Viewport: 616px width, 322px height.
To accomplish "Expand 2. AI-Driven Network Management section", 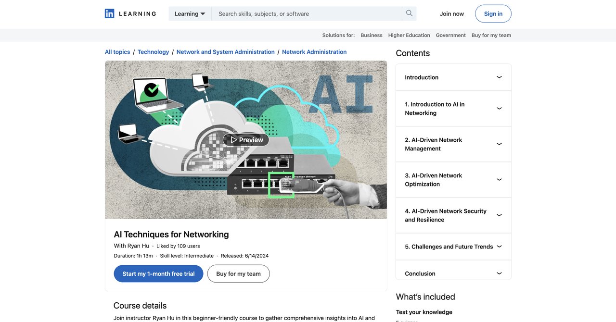I will click(x=453, y=144).
